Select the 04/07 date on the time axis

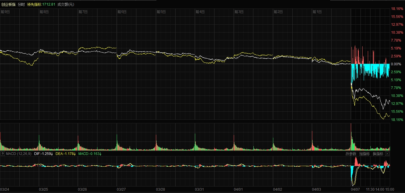(356, 189)
